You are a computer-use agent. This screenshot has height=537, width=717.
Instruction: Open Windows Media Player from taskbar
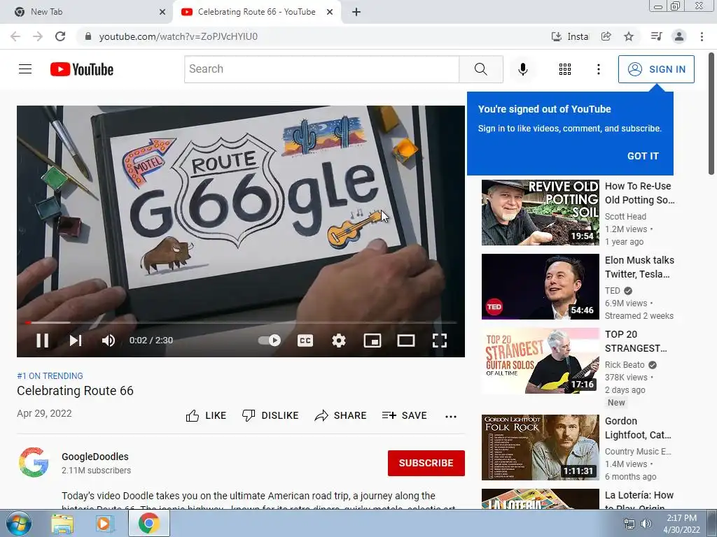coord(104,523)
